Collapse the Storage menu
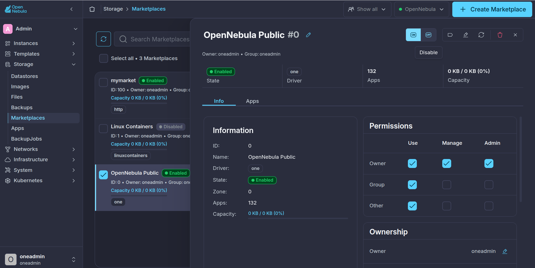The height and width of the screenshot is (268, 535). click(x=73, y=64)
